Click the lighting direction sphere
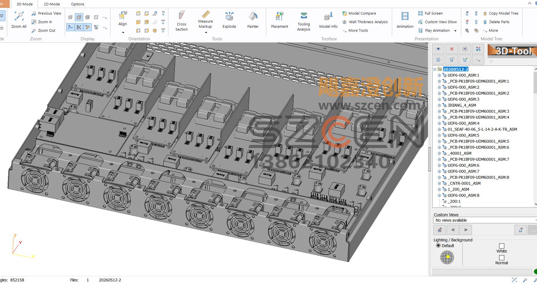Image resolution: width=537 pixels, height=284 pixels. (447, 258)
